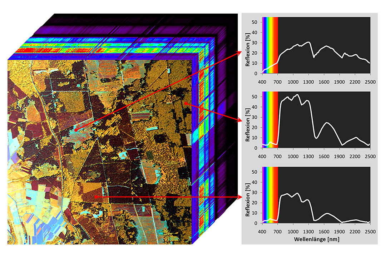386x257 pixels.
Task: Click the red sample point in the lower brown field
Action: [95, 197]
